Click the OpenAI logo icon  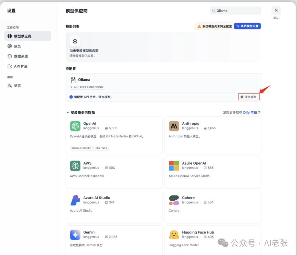coord(75,126)
